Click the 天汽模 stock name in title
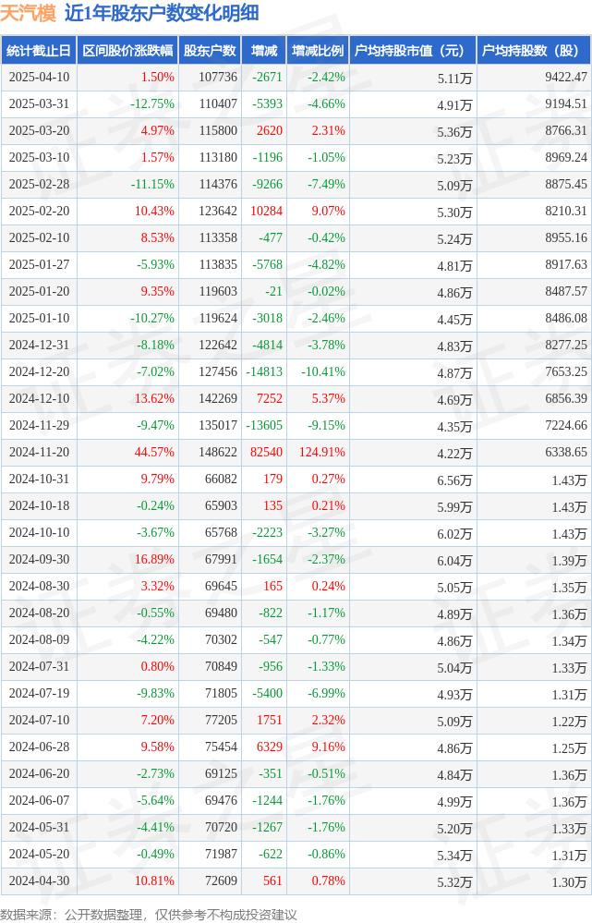Screen dimensions: 592x923 pyautogui.click(x=29, y=13)
